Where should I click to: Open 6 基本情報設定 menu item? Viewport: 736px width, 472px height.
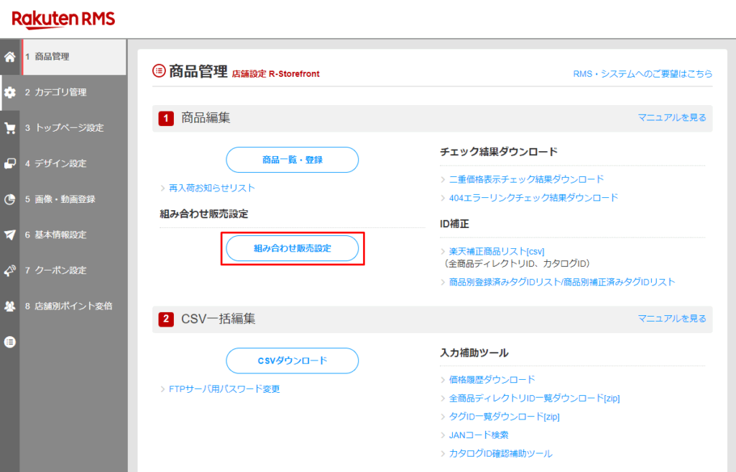pyautogui.click(x=73, y=235)
